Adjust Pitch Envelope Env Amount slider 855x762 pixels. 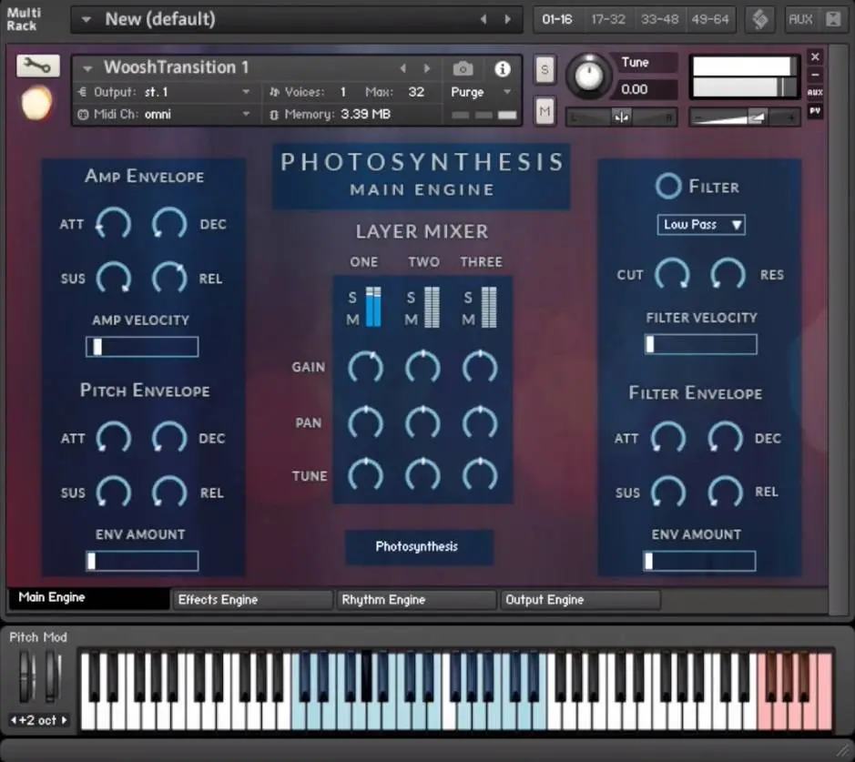[142, 561]
